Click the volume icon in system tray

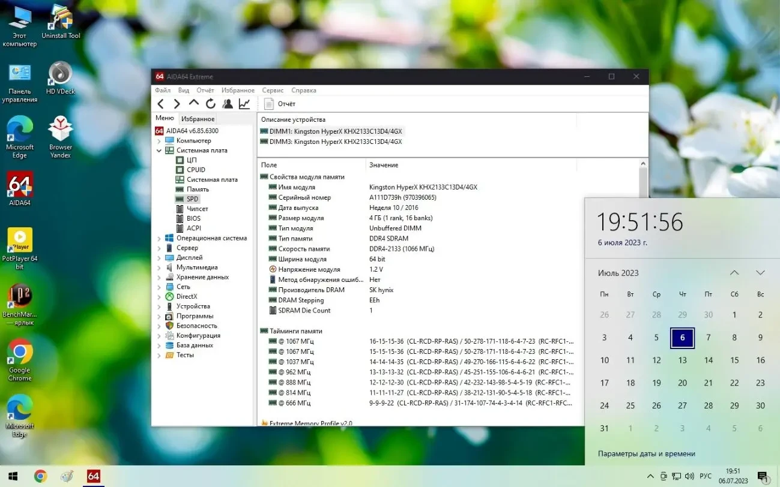pyautogui.click(x=688, y=476)
